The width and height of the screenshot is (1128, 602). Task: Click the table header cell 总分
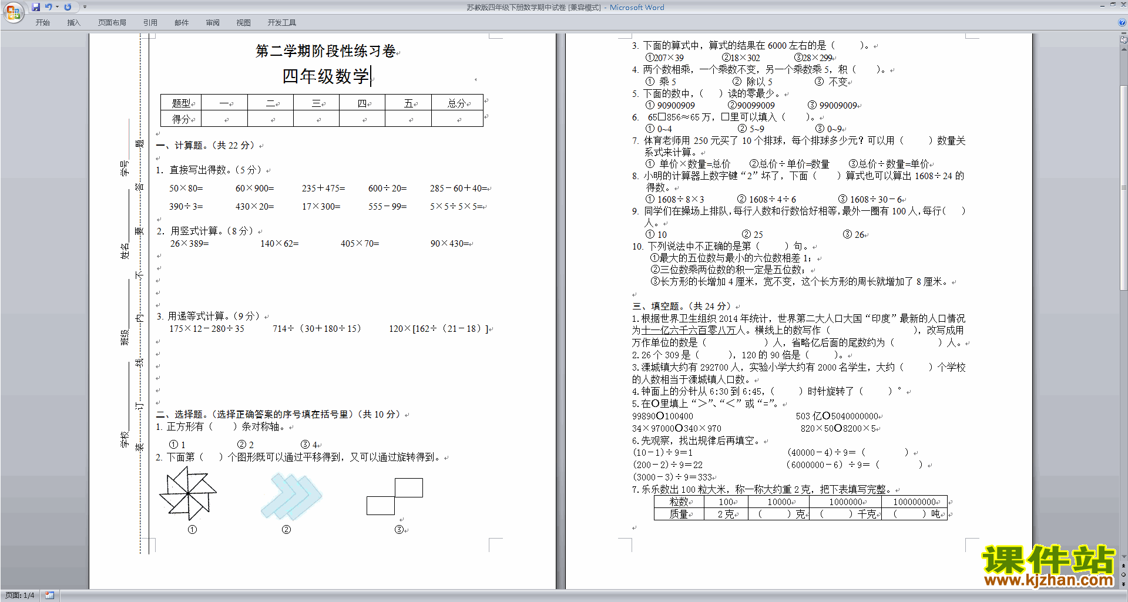click(457, 103)
